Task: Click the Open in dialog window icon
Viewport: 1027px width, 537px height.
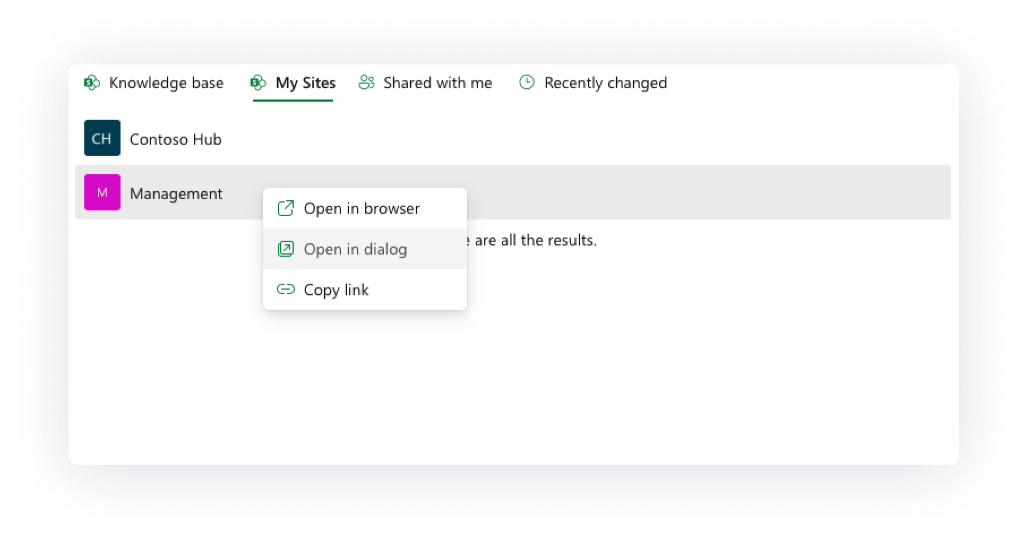Action: (x=286, y=249)
